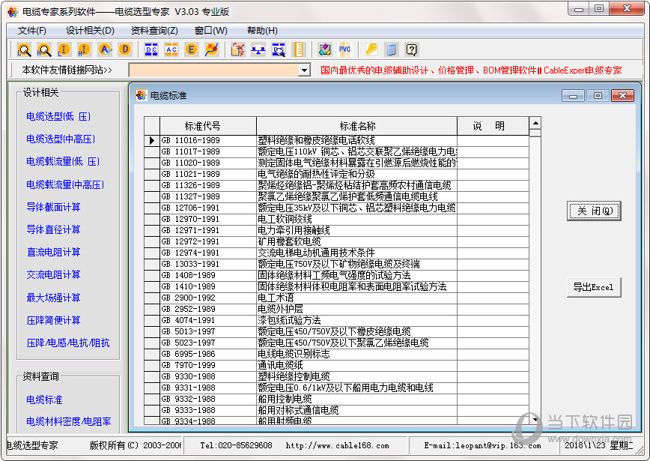Open the 帮助(H) menu
Screen dimensions: 650x461
(x=262, y=31)
